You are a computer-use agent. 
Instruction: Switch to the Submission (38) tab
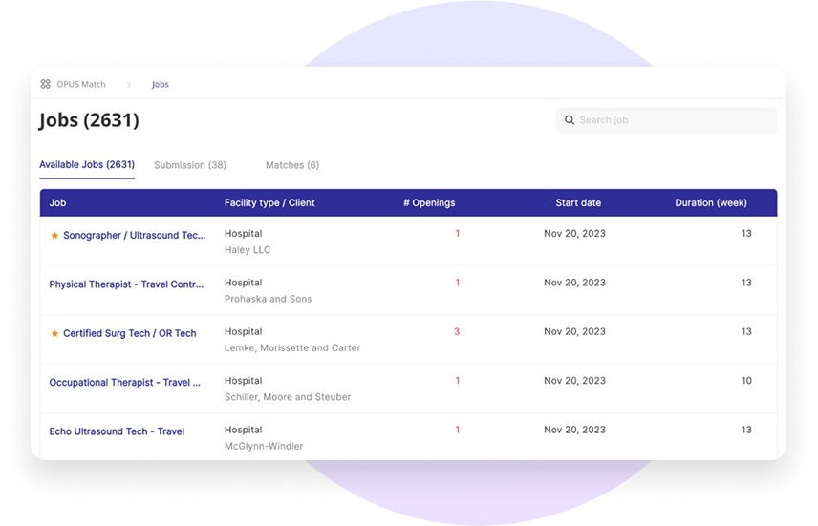(x=190, y=165)
